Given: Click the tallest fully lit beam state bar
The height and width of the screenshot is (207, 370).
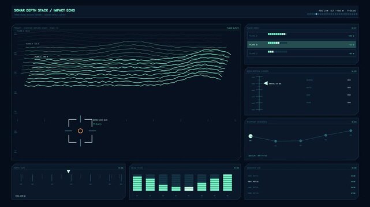Looking at the screenshot, I should coord(227,183).
